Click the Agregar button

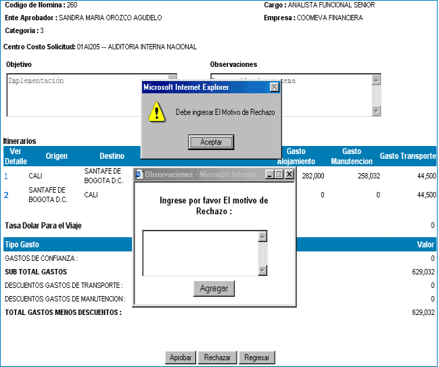pos(214,289)
